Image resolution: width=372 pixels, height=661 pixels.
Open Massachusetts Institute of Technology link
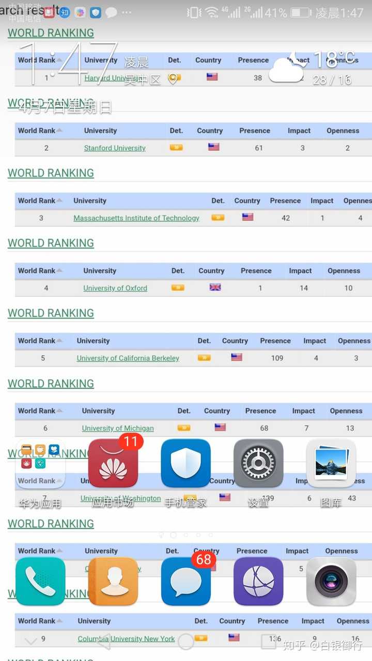[136, 218]
